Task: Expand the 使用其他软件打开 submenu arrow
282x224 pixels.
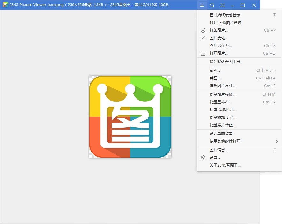Action: [277, 141]
